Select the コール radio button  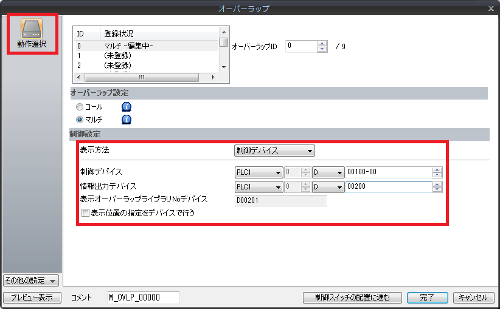(x=79, y=107)
